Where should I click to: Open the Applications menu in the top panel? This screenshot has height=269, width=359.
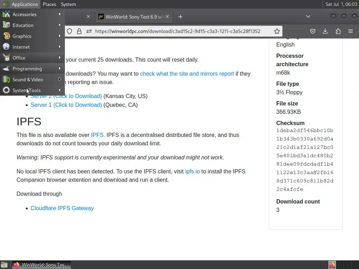pos(25,4)
